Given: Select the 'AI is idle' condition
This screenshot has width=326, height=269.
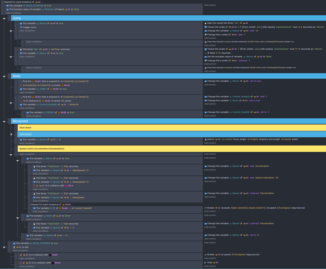Looking at the screenshot, I should coord(21,247).
